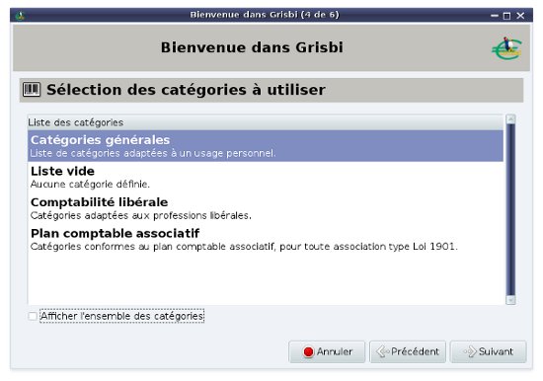Screen dimensions: 543x381
Task: Click the Grisbi euro logo icon
Action: [x=507, y=47]
